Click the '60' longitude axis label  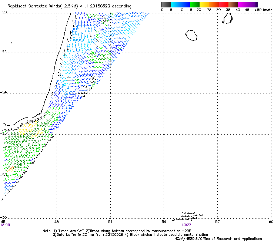(x=271, y=222)
